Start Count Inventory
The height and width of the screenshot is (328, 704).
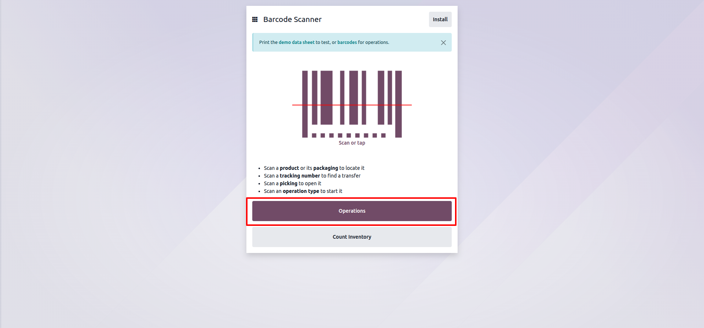click(352, 237)
